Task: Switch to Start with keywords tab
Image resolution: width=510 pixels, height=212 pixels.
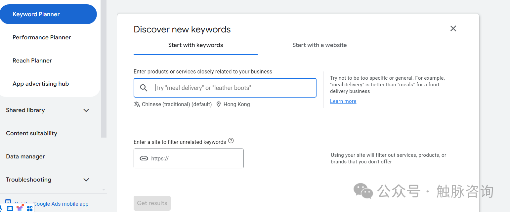Action: (x=195, y=45)
